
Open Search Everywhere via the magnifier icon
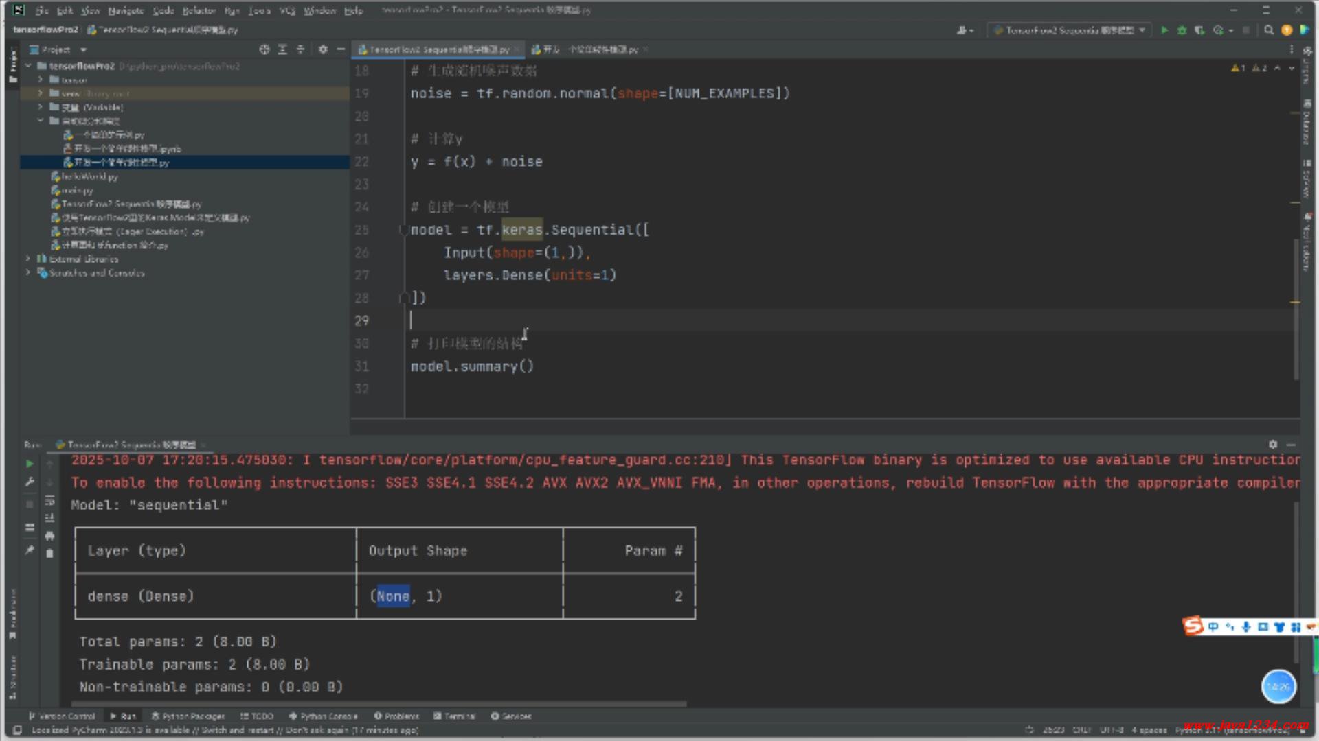1269,30
